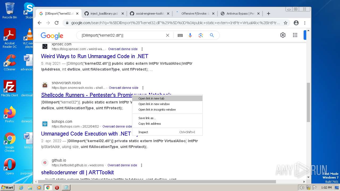Viewport: 340px width, 191px height.
Task: Click the bohops.com WordPress favicon
Action: click(x=45, y=124)
